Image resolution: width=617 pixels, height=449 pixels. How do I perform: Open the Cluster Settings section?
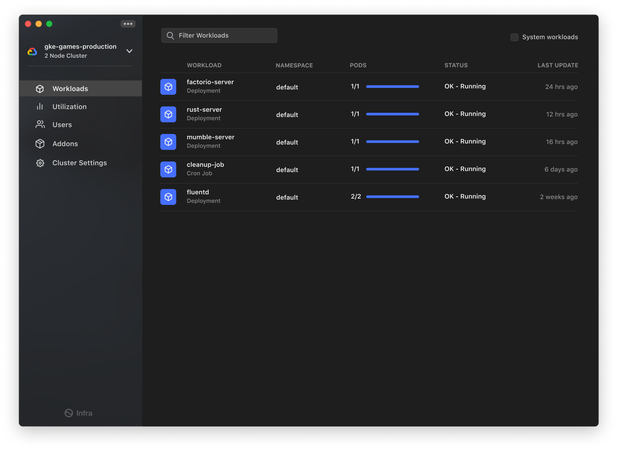[79, 163]
